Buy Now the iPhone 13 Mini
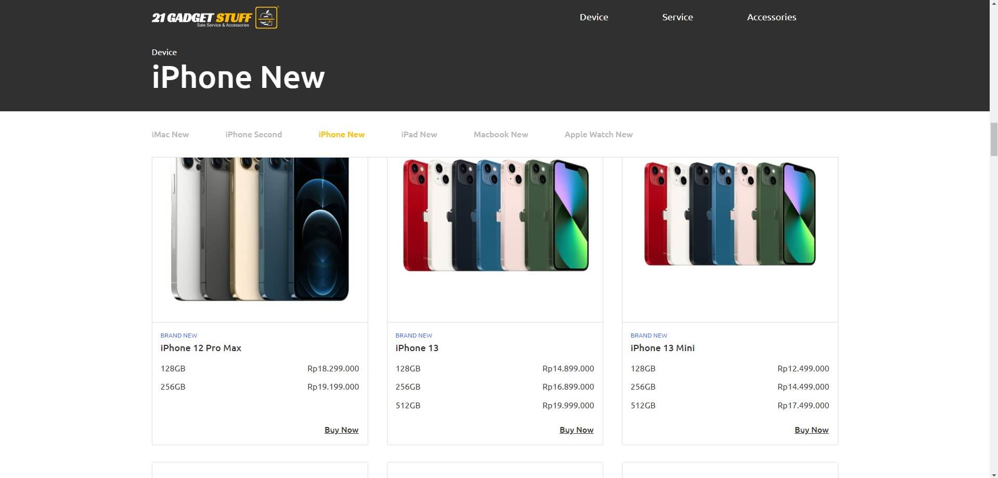Screen dimensions: 998x478 click(x=811, y=430)
